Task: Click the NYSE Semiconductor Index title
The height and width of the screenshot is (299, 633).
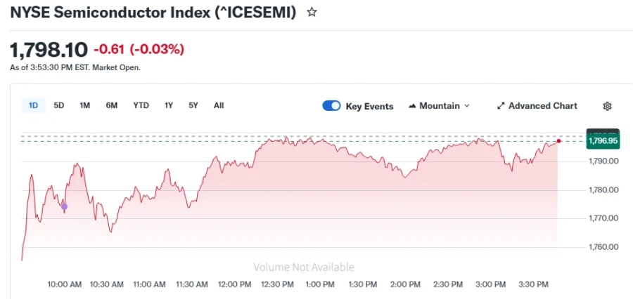Action: pyautogui.click(x=153, y=13)
